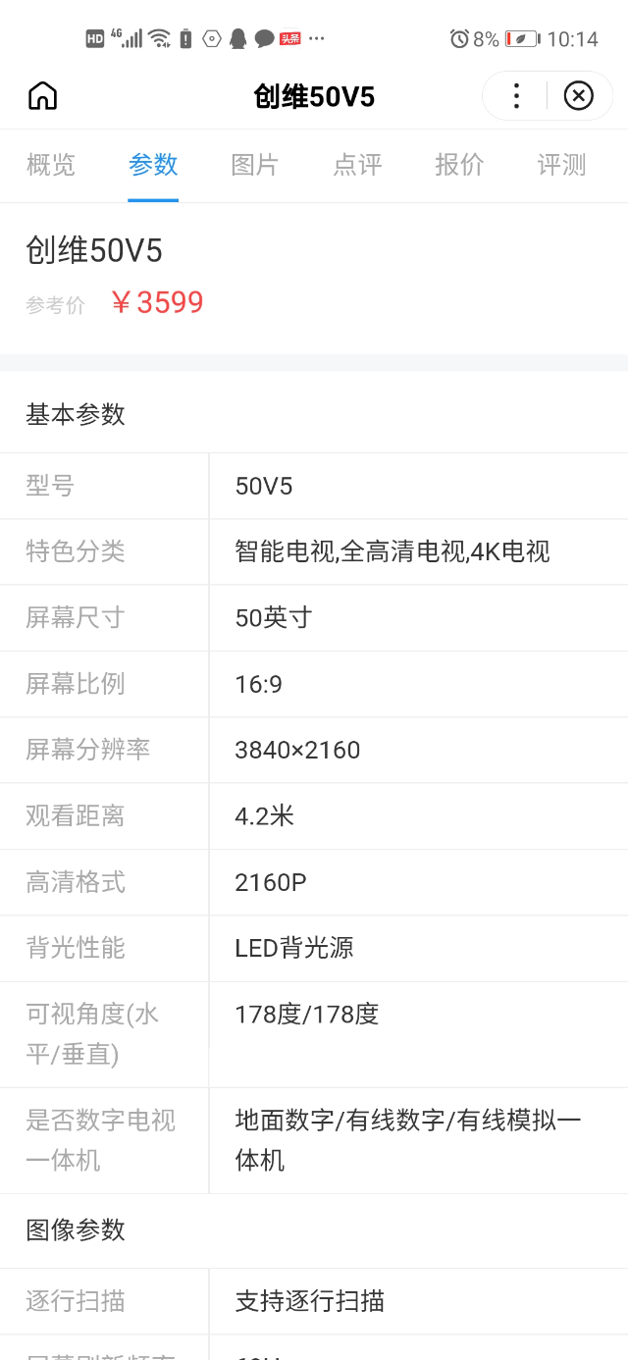Tap the 头条 notification icon
The image size is (628, 1360).
tap(290, 39)
